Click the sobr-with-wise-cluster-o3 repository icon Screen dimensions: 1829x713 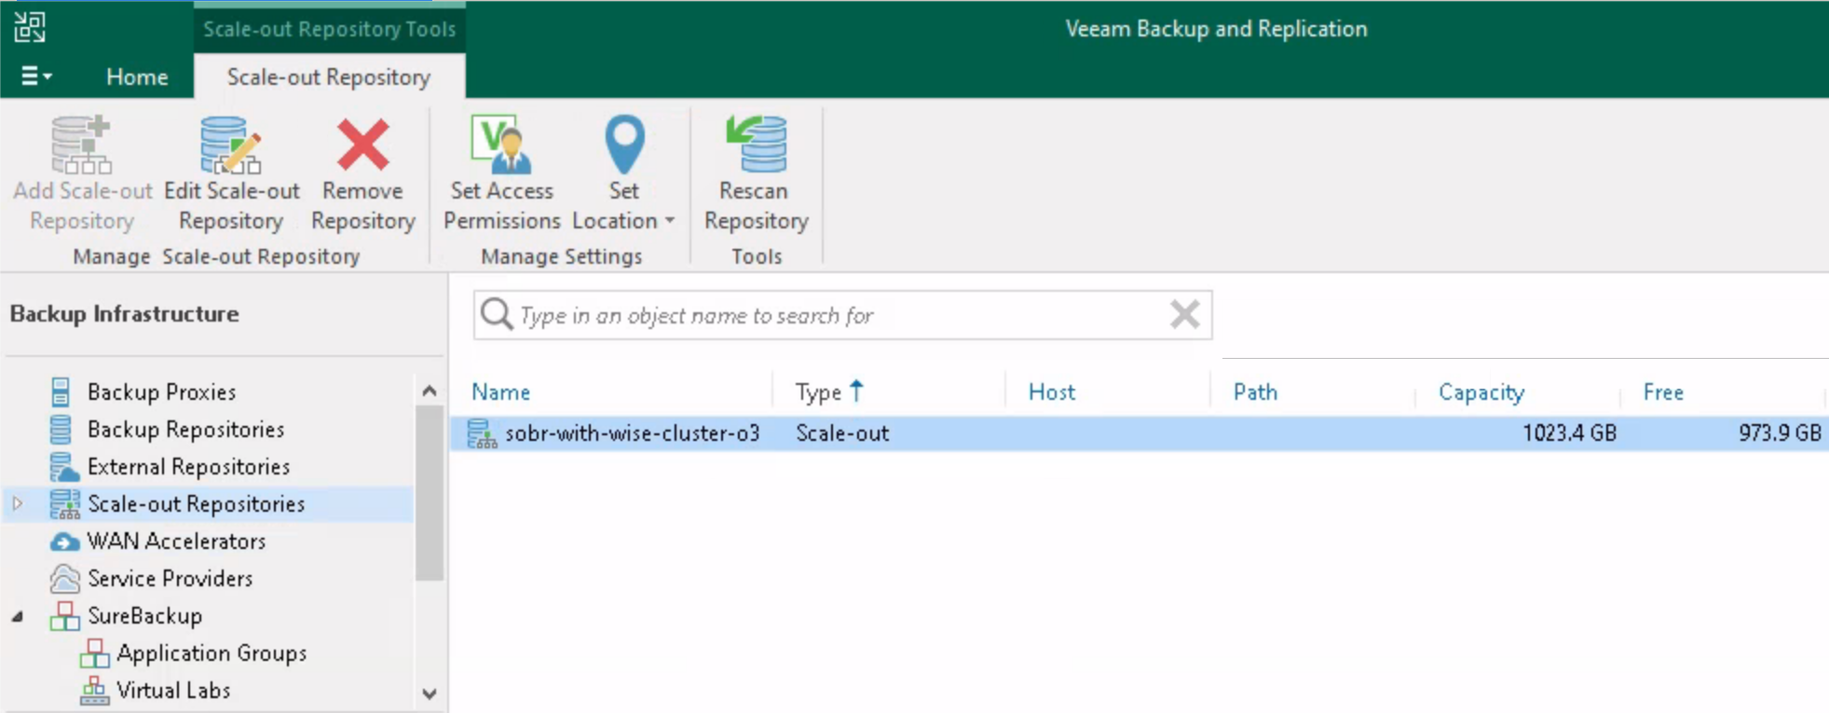tap(482, 433)
